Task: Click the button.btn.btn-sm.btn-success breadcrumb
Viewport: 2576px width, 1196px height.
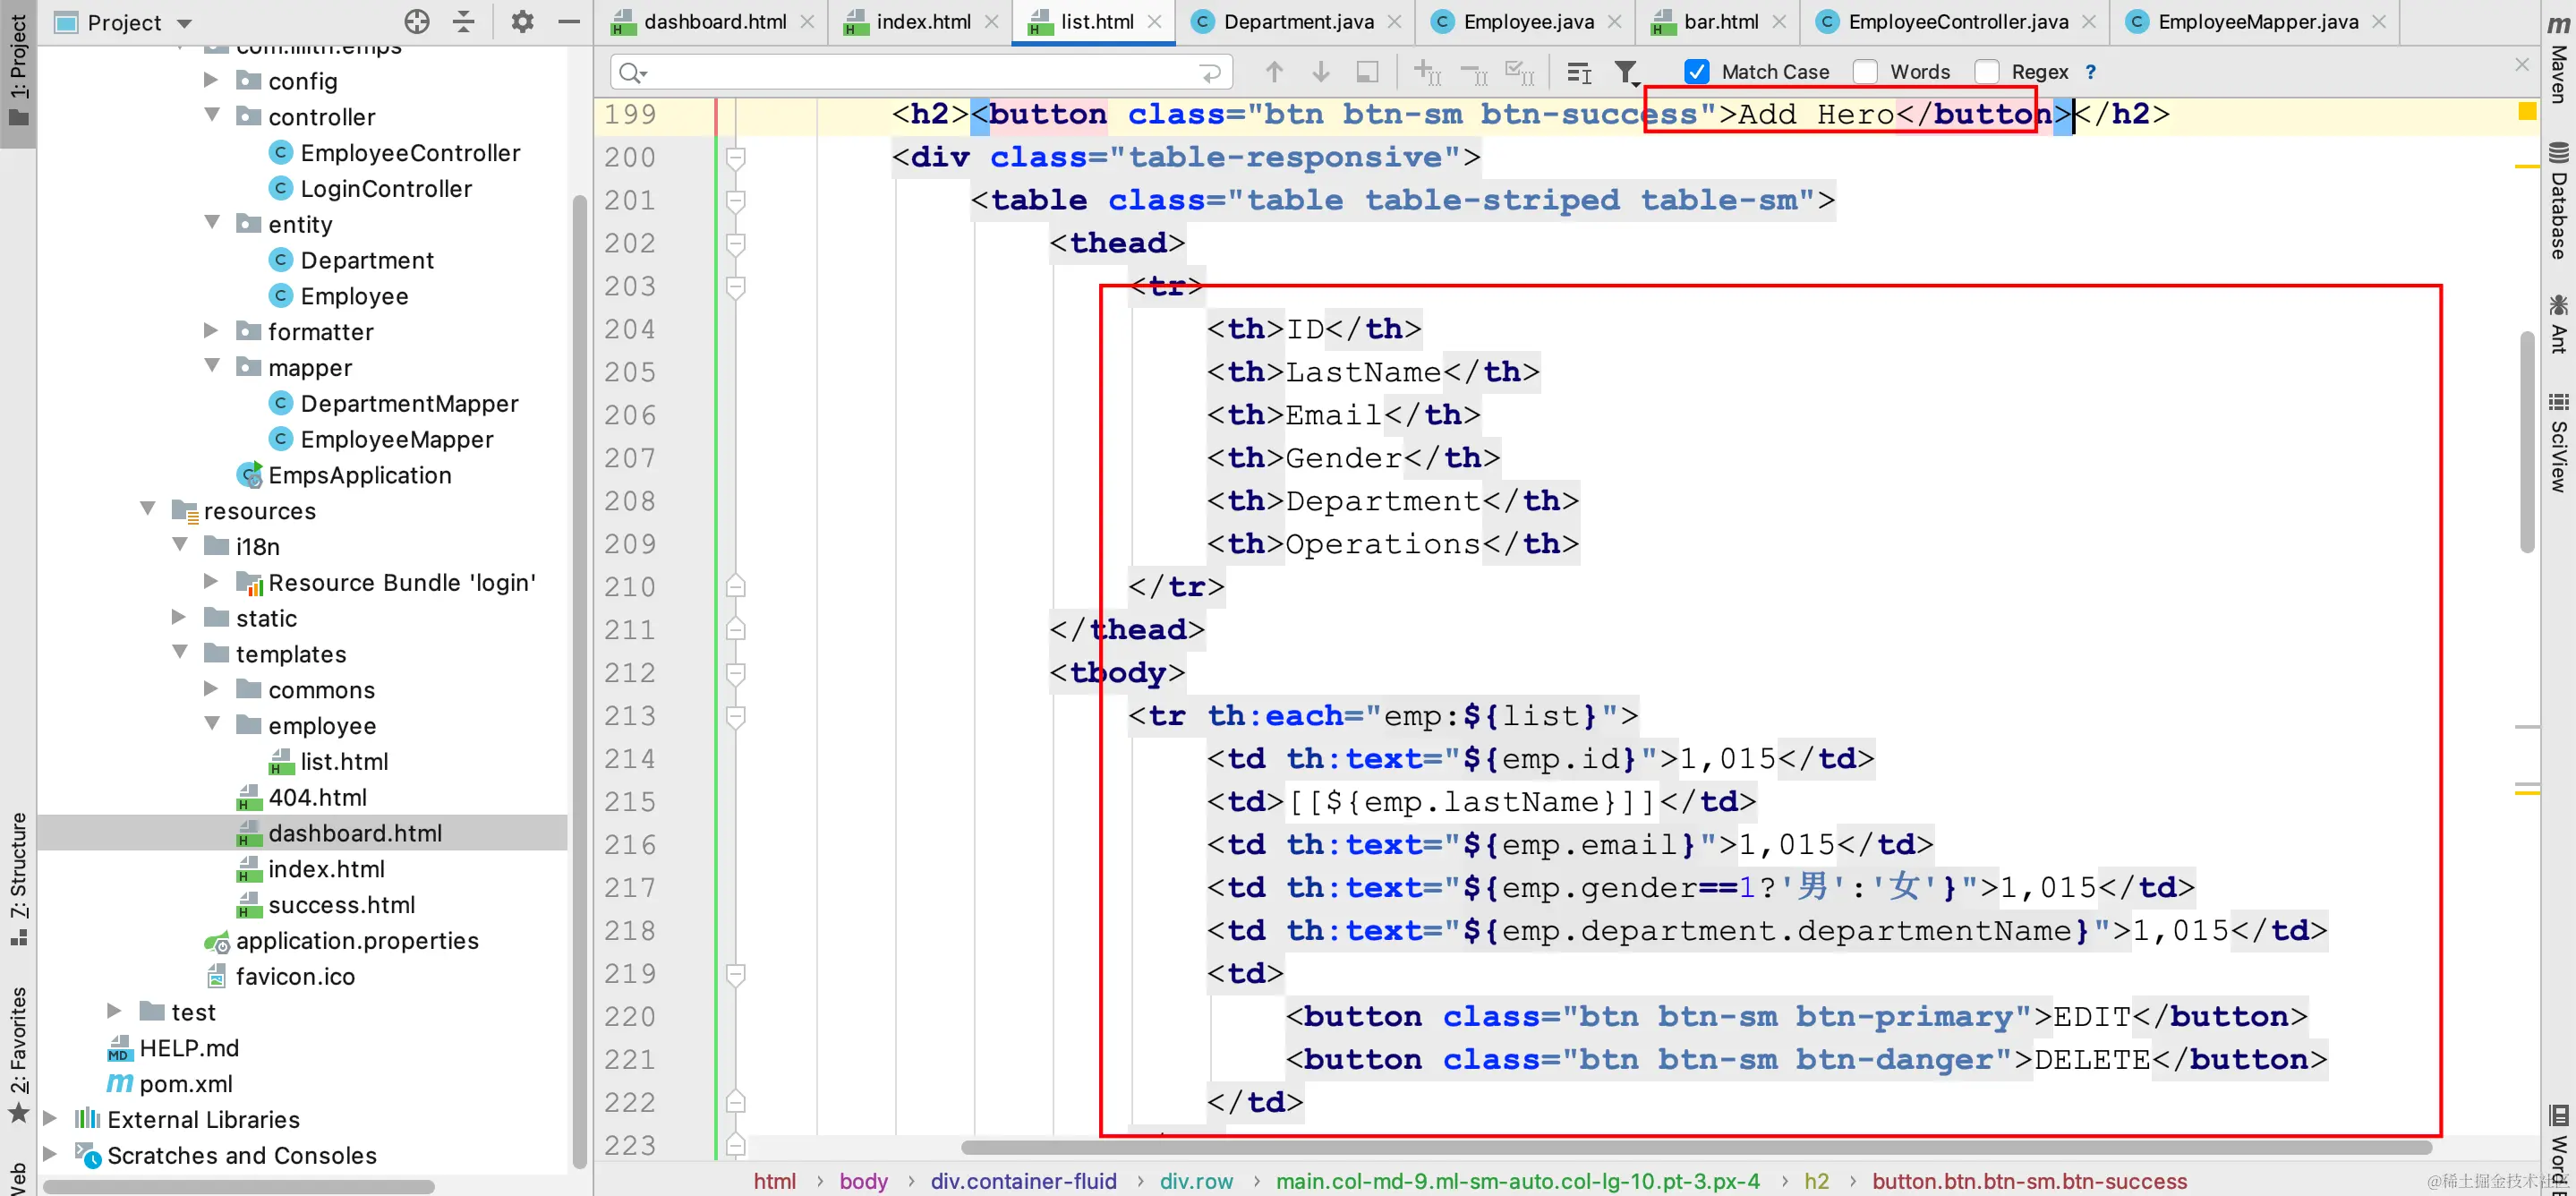Action: pos(2029,1181)
